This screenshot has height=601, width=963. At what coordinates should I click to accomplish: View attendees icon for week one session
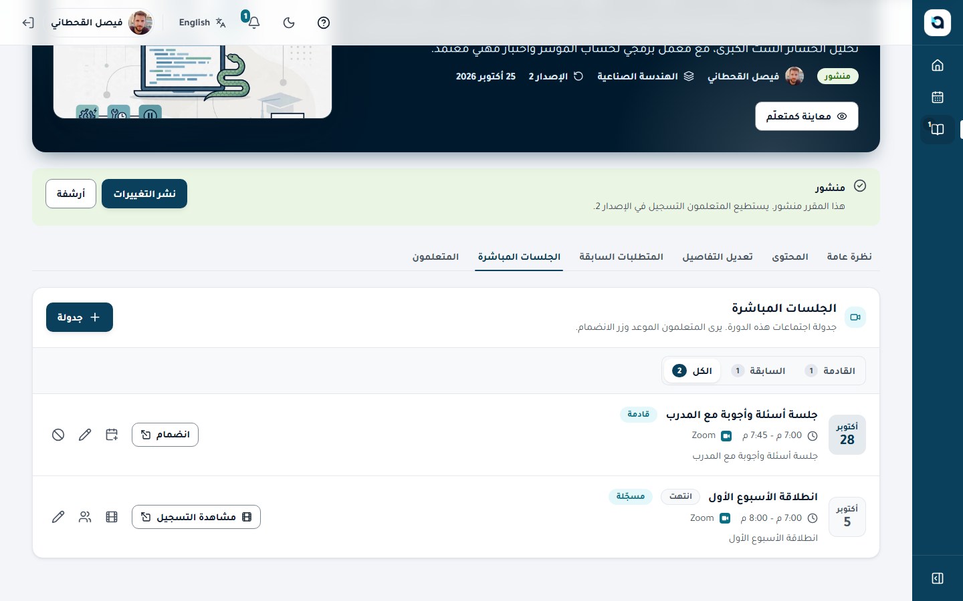tap(85, 517)
